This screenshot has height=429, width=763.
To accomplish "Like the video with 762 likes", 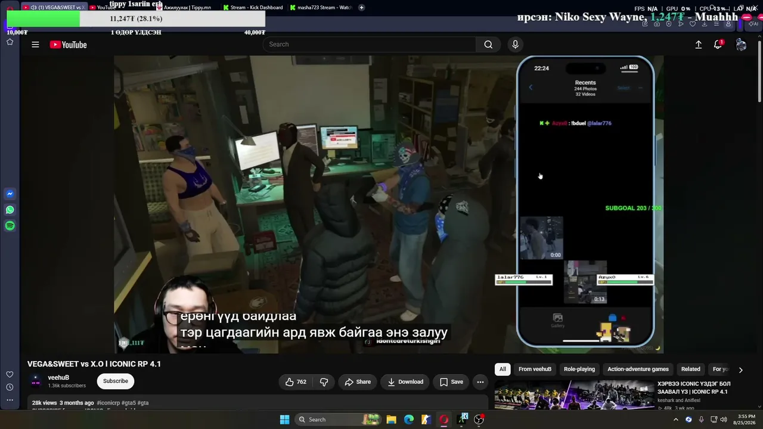I will 296,382.
